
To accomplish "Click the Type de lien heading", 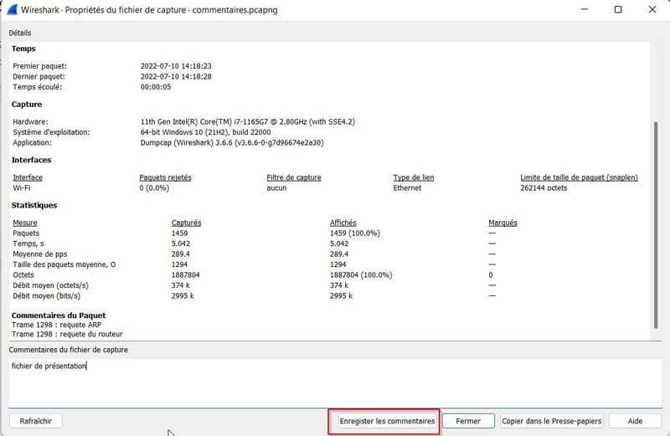I will pos(413,177).
